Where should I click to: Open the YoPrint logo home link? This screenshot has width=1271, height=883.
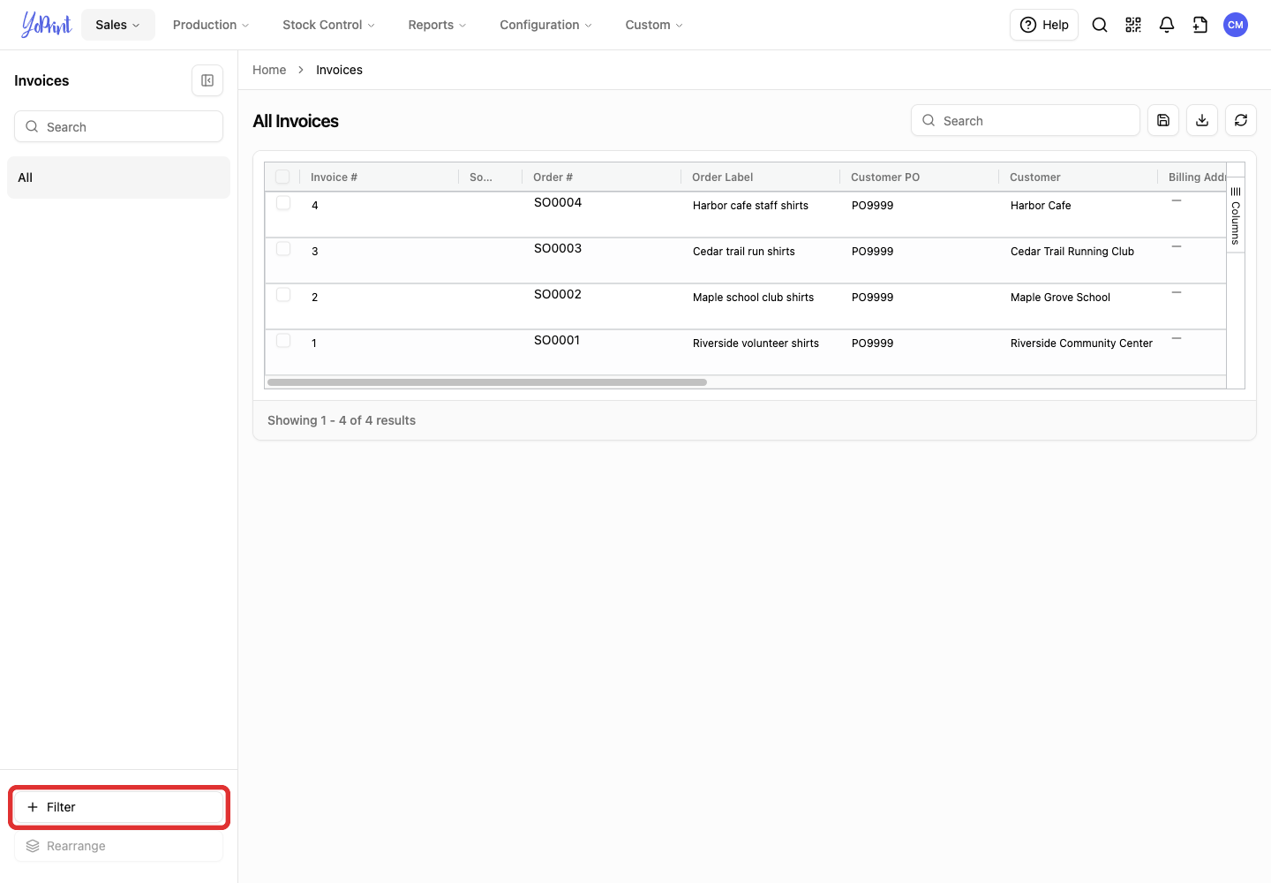coord(46,25)
